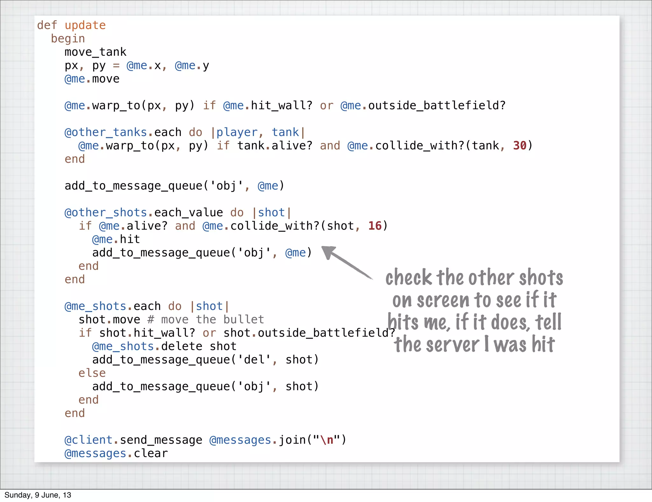This screenshot has width=652, height=502.
Task: Click the 'move_tank' call
Action: tap(95, 52)
